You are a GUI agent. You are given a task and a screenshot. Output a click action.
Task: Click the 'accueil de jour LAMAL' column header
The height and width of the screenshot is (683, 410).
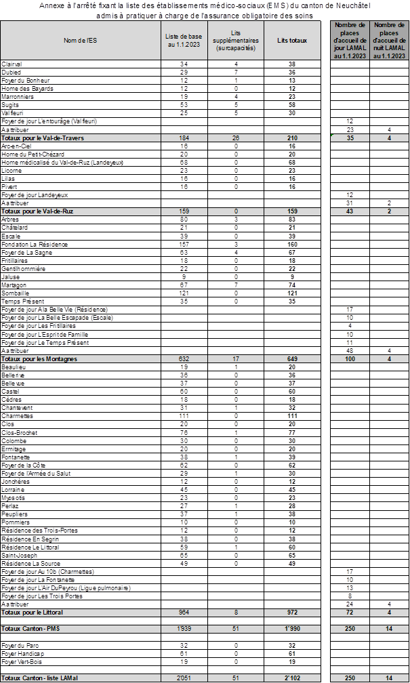[350, 41]
